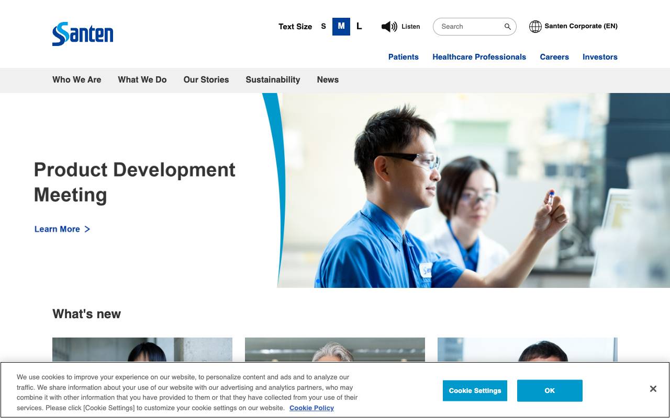The image size is (670, 418).
Task: Select the News navigation item
Action: click(x=328, y=80)
